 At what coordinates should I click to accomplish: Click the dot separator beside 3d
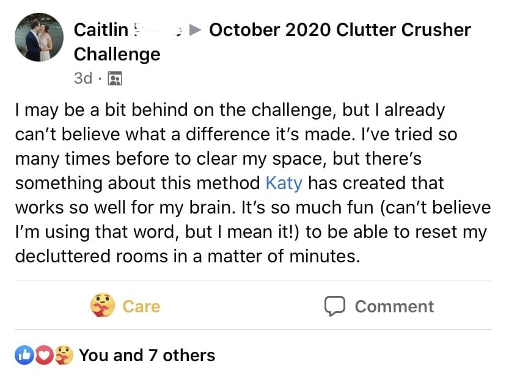pos(100,78)
